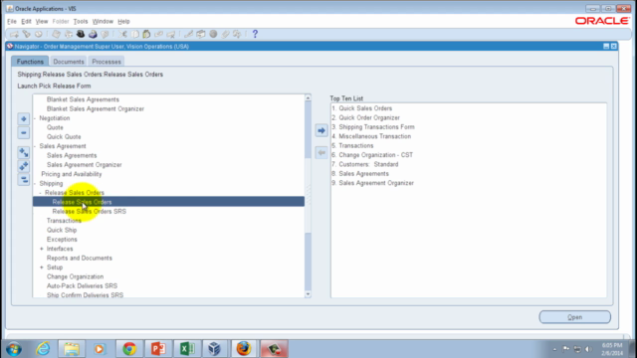Click the Translations globe icon
Image resolution: width=637 pixels, height=358 pixels.
coord(213,34)
